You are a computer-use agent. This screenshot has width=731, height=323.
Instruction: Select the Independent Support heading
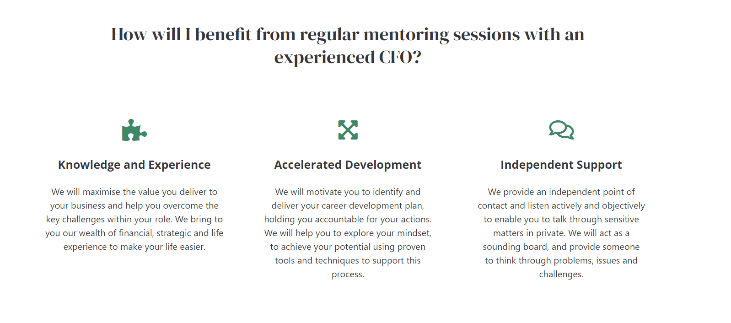pos(561,165)
